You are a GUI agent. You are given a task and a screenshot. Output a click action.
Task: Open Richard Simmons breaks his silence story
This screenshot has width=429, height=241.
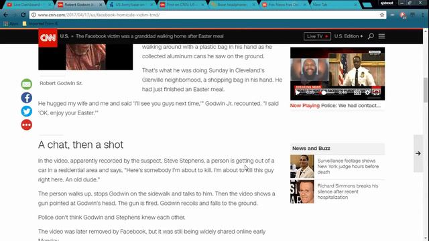coord(348,191)
